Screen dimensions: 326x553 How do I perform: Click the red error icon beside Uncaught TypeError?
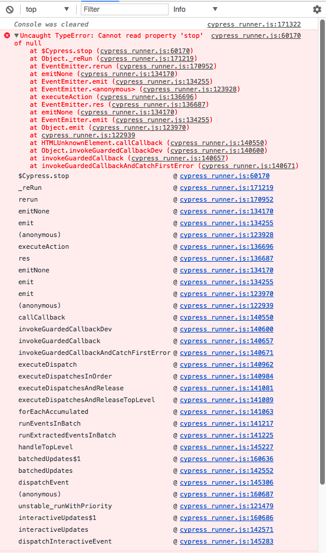click(7, 35)
